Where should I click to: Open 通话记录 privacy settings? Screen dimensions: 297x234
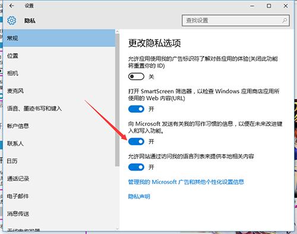(59, 179)
